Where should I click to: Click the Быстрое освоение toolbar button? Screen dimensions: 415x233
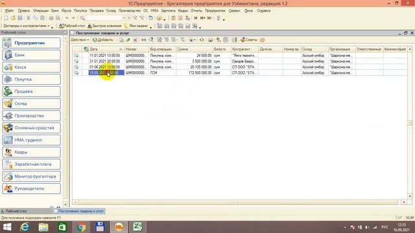(x=104, y=26)
